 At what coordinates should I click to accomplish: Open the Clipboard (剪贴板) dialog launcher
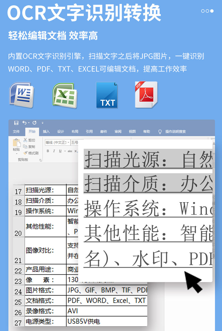(40, 160)
